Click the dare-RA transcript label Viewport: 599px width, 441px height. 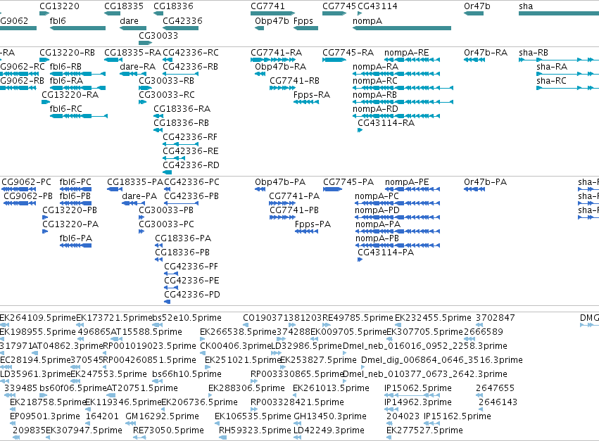pyautogui.click(x=137, y=66)
